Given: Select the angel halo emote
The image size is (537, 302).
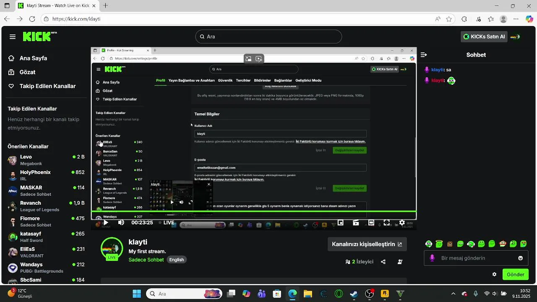Looking at the screenshot, I should 439,244.
